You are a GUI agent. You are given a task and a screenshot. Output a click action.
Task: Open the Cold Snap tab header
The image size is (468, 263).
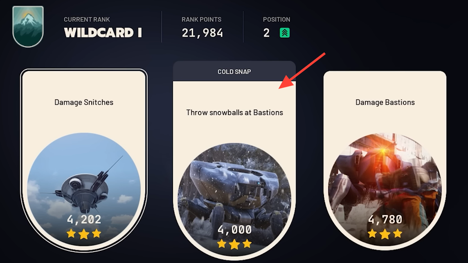[234, 71]
